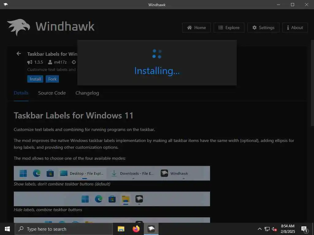
Task: Open Firefox from the taskbar
Action: pos(136,229)
